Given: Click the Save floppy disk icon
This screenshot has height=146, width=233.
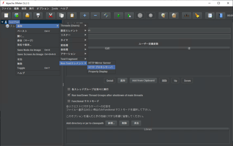Looking at the screenshot, I should (x=38, y=15).
